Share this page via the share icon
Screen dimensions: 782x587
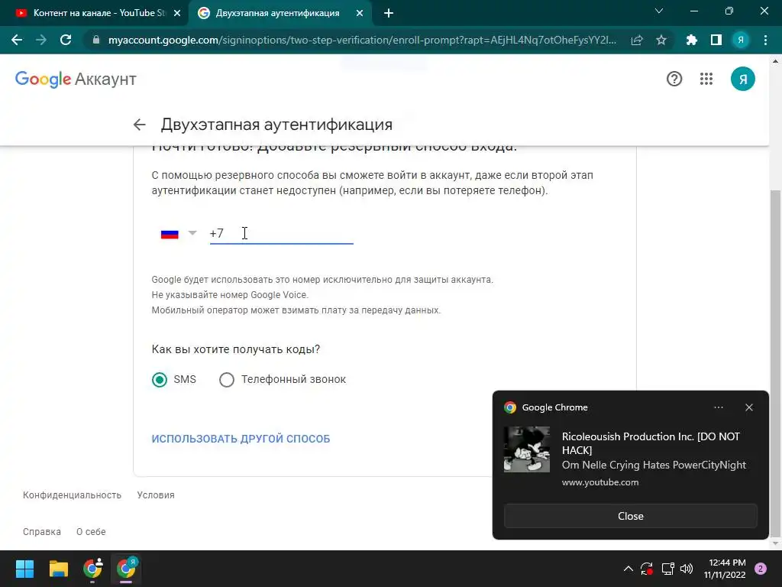coord(637,40)
